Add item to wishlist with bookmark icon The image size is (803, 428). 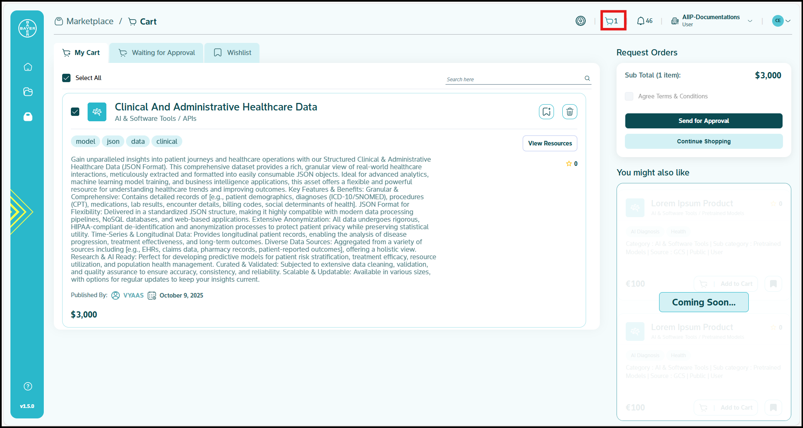546,112
